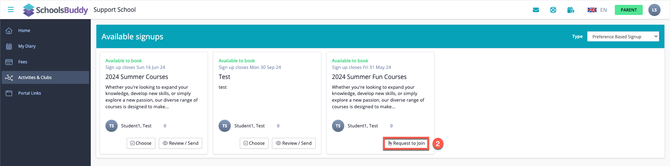
Task: Click the UK flag language icon
Action: pos(592,10)
